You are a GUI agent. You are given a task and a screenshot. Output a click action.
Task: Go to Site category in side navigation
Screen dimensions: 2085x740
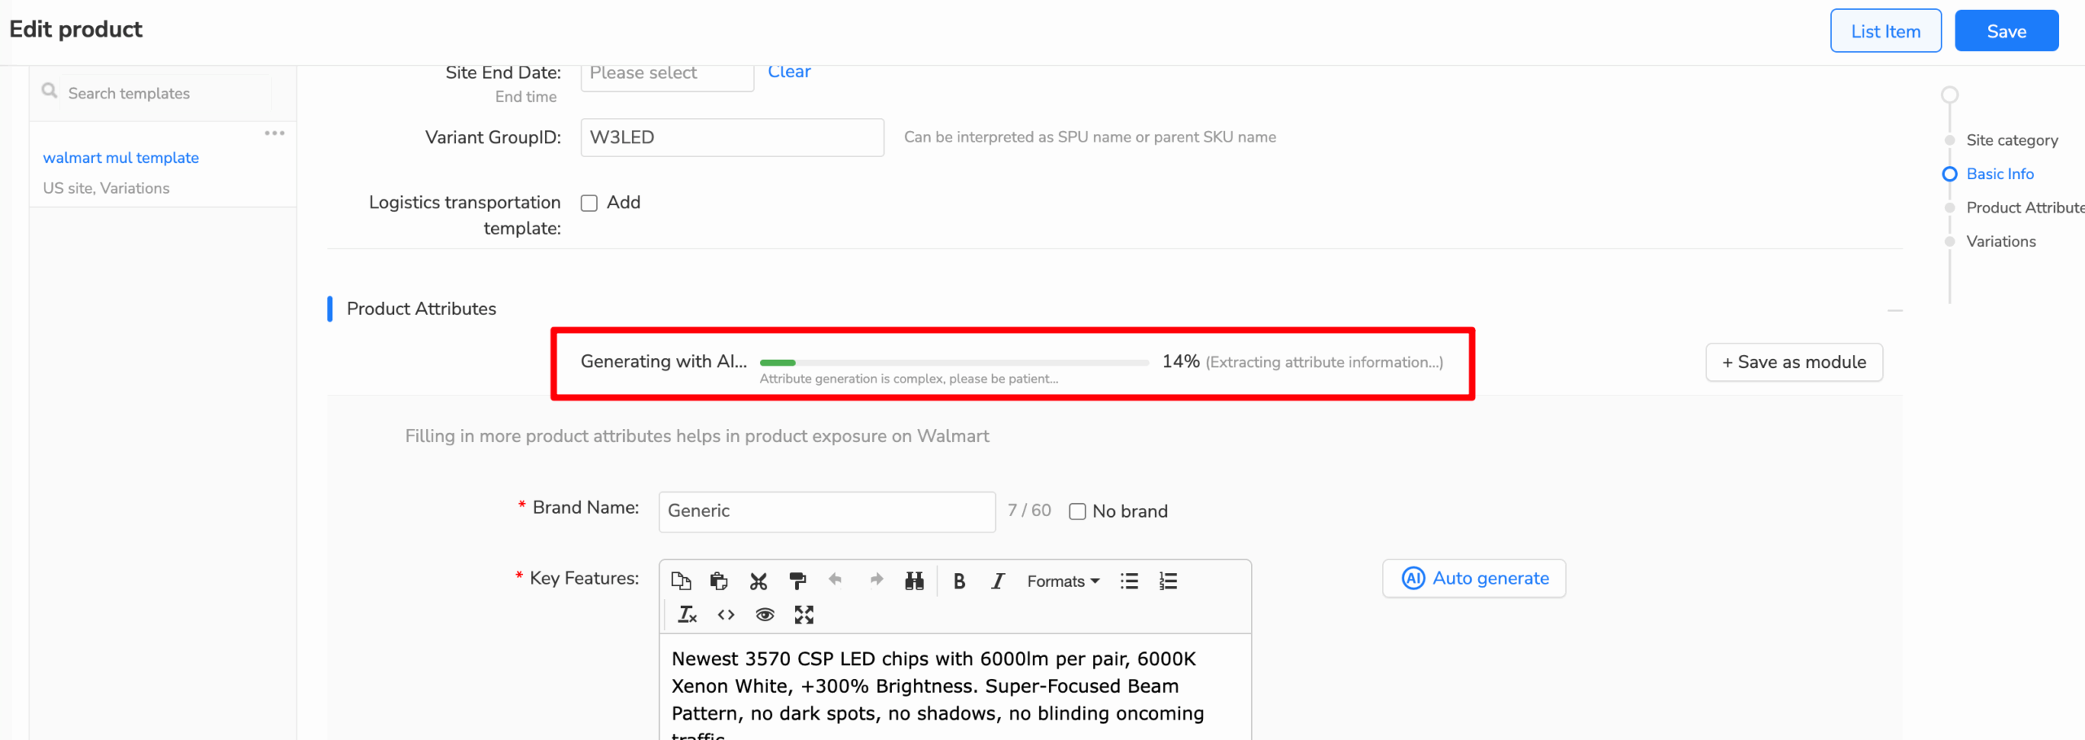pos(2012,140)
